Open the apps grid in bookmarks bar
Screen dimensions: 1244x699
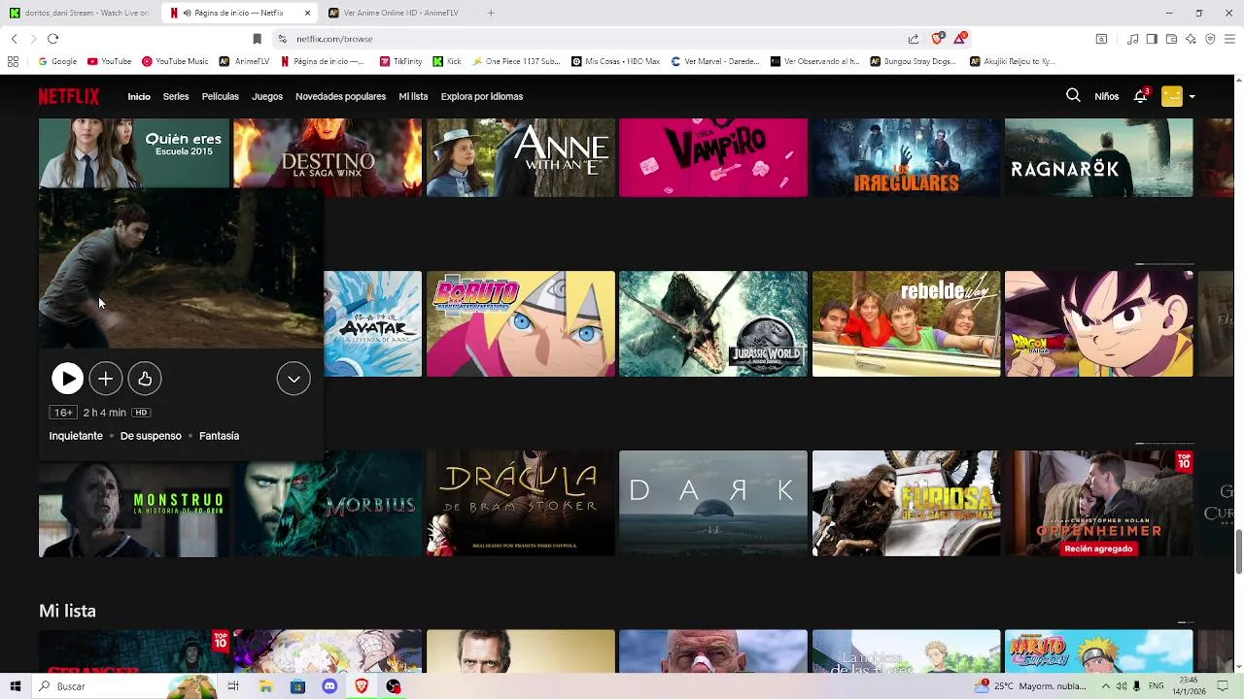point(13,61)
